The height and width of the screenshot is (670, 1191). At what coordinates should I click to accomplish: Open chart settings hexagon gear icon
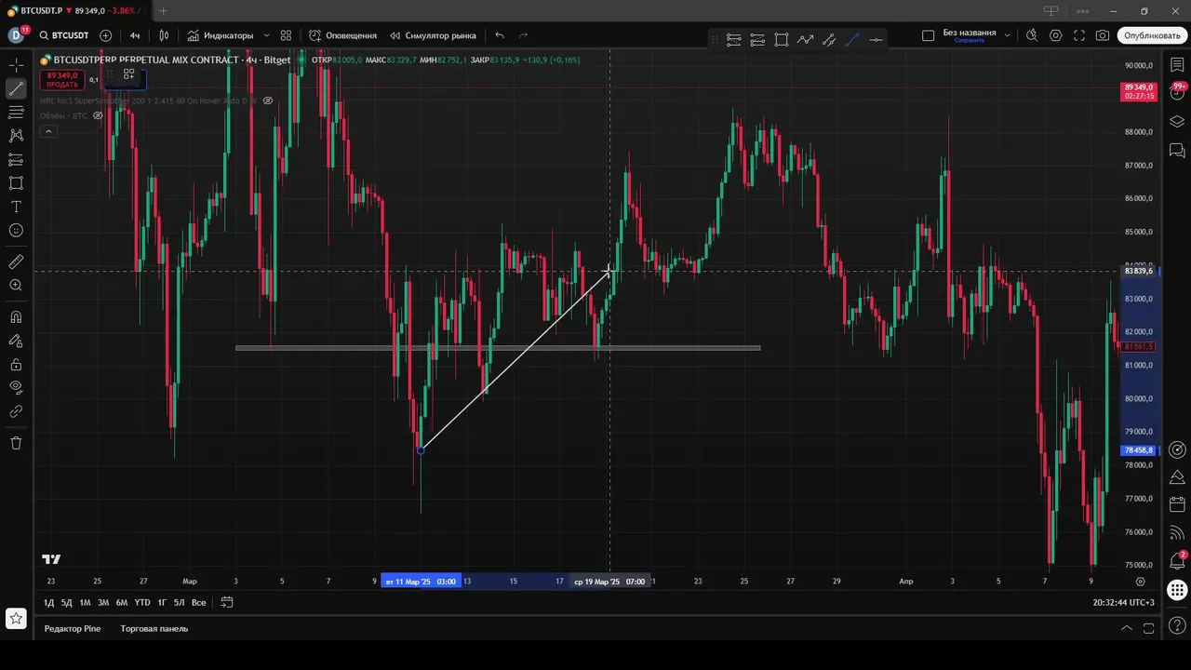[x=1055, y=35]
